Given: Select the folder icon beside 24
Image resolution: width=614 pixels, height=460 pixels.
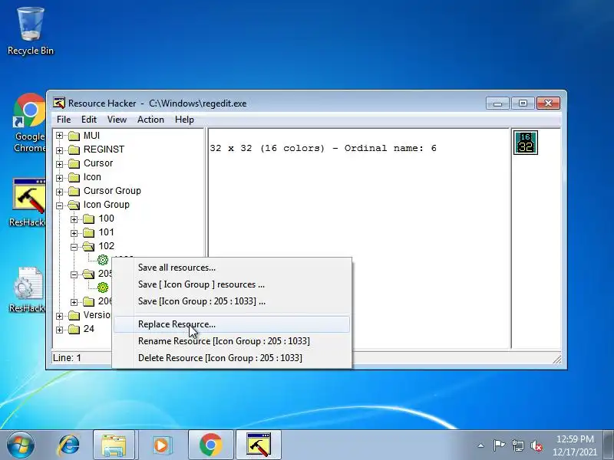Looking at the screenshot, I should (74, 329).
